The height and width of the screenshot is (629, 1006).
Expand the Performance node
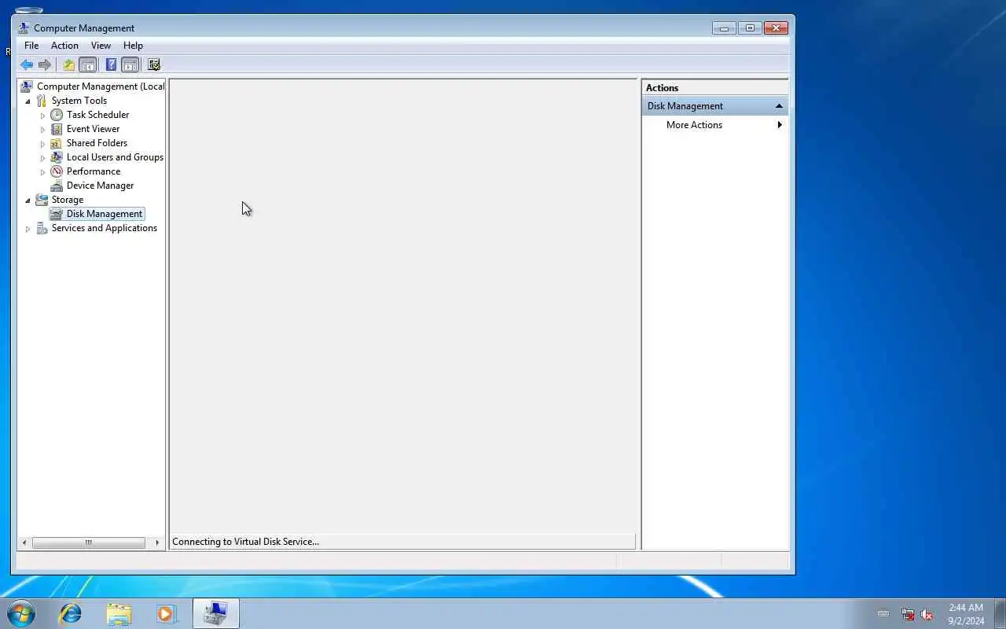43,172
